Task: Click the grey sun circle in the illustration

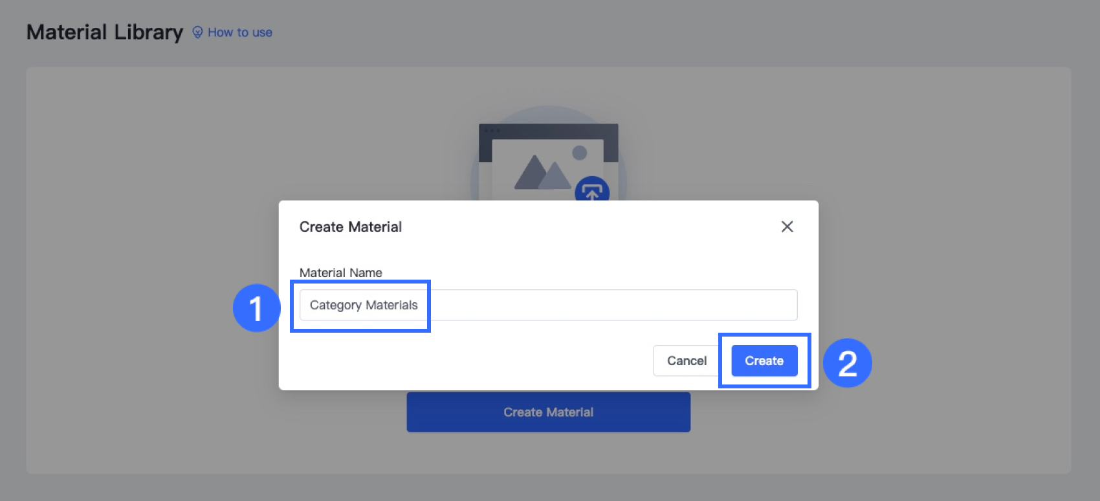Action: pos(580,153)
